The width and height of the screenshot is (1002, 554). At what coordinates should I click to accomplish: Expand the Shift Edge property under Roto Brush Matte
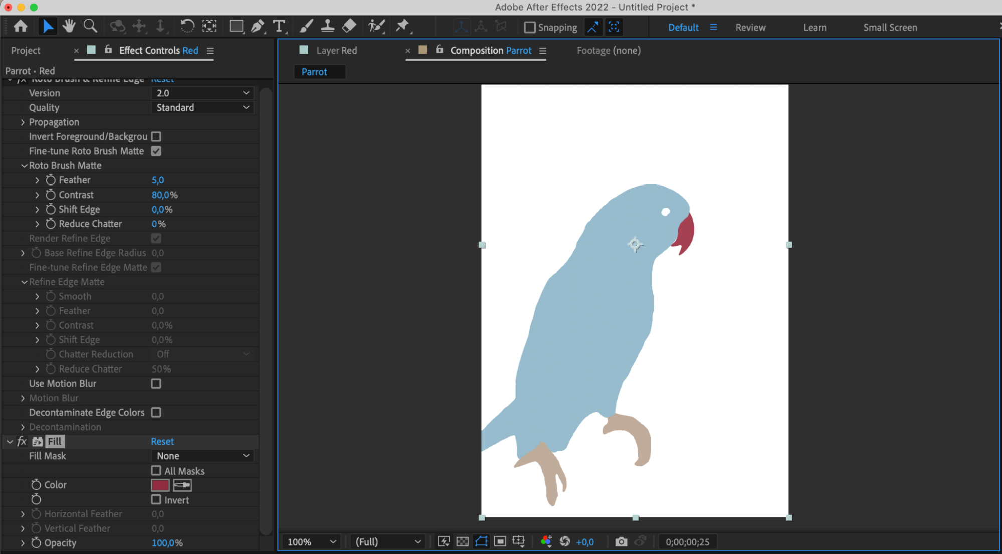pos(37,209)
